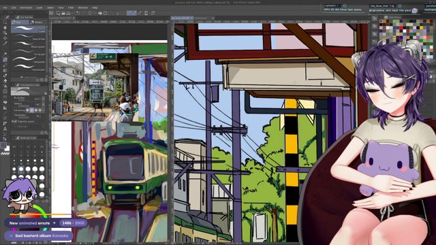Select the Text tool
Viewport: 436px width, 245px height.
(x=5, y=129)
